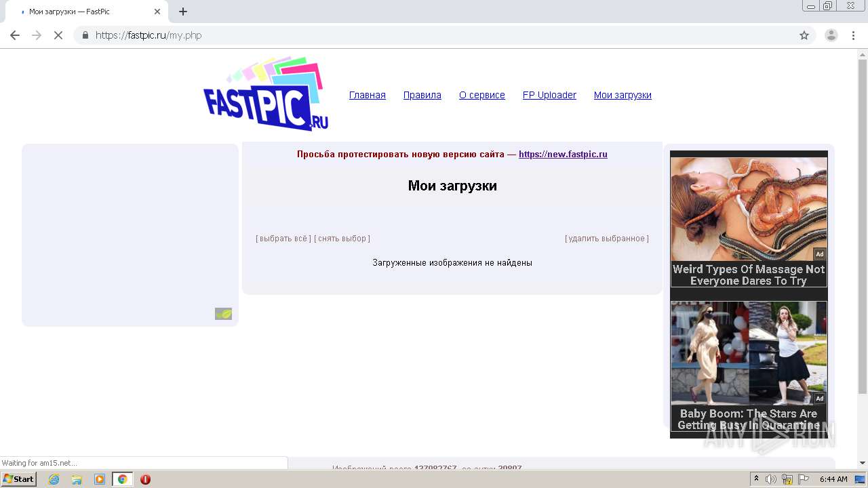Open the Chrome profile avatar menu

click(x=831, y=35)
